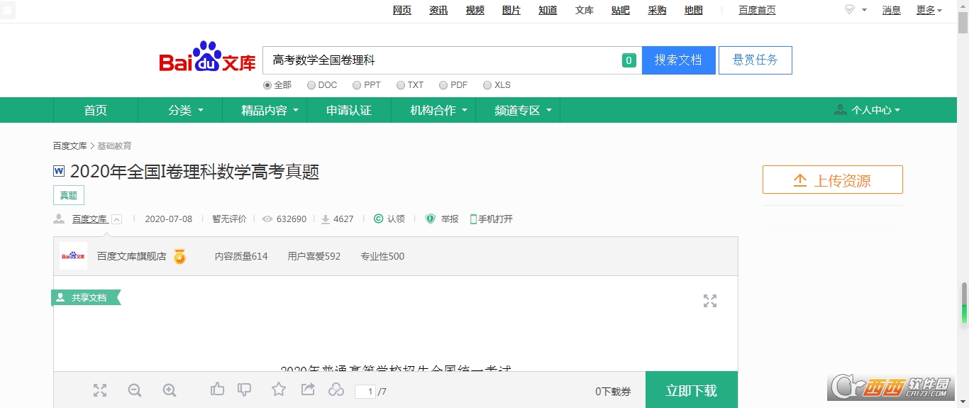Go to 视频 in top bar

pos(475,10)
